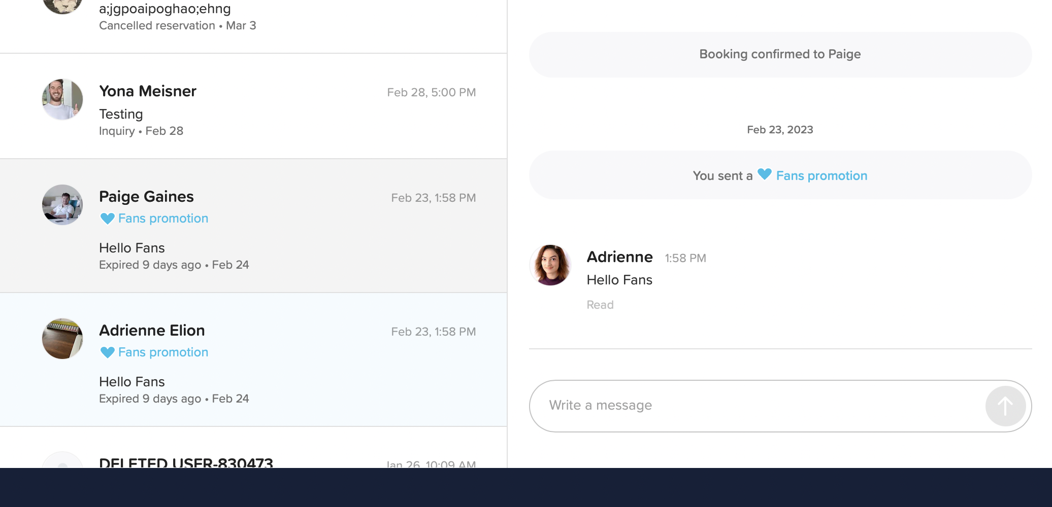Open Fans promotion link under Adrienne Elion
This screenshot has height=507, width=1052.
(163, 352)
